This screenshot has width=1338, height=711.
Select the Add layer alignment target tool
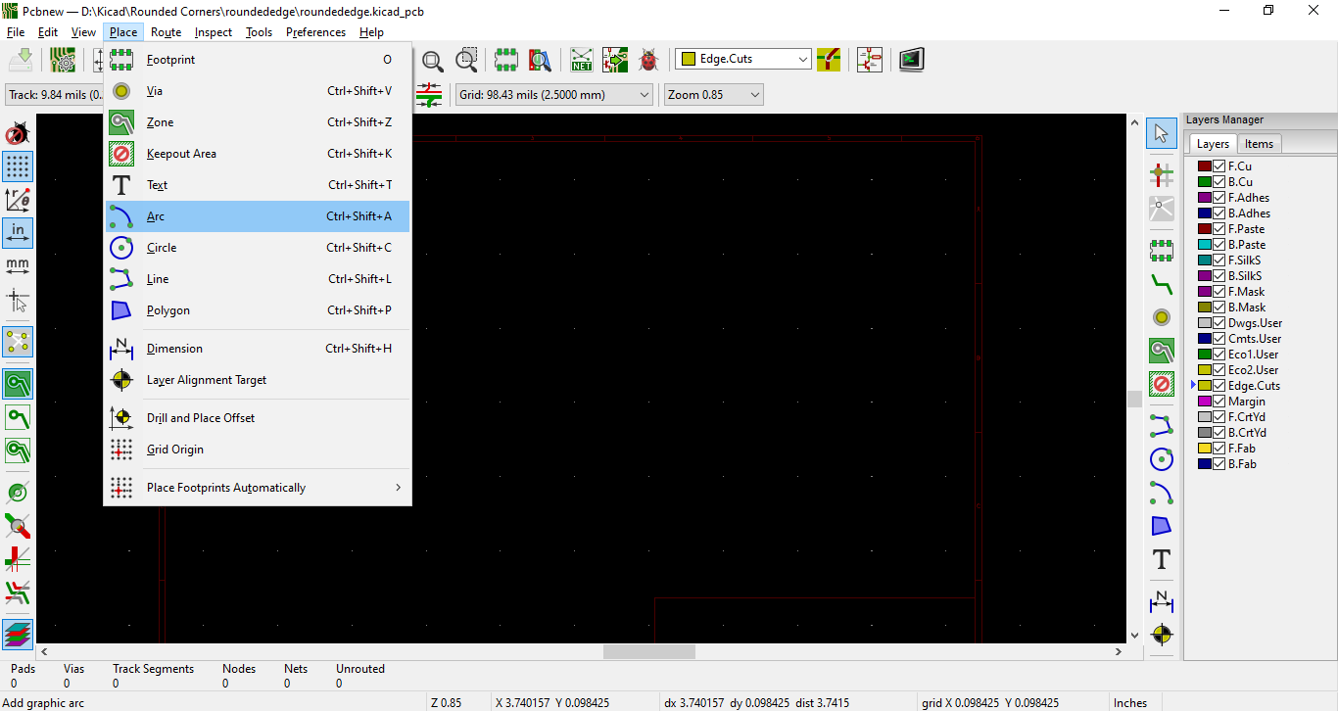click(x=1162, y=635)
